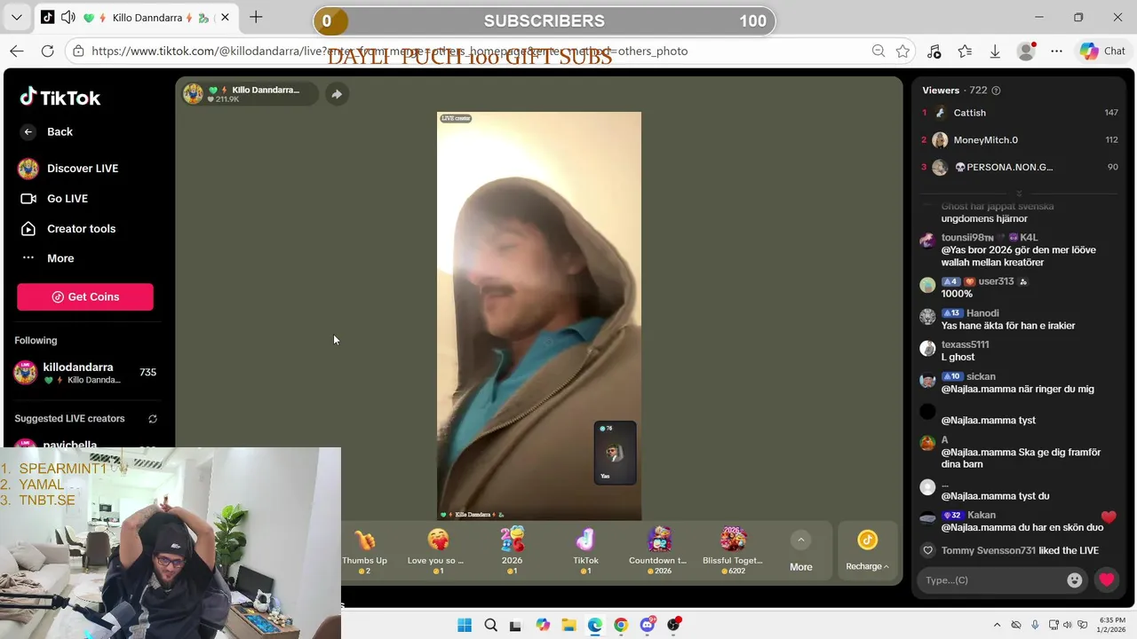
Task: Click Killo Danndarra streamer avatar
Action: click(193, 93)
